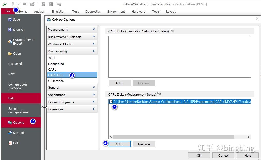Open the dropdown arrow beside open folder icon
This screenshot has height=160, width=261.
point(38,4)
